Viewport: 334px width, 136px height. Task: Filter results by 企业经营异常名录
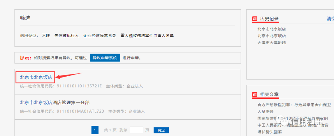tap(100, 36)
